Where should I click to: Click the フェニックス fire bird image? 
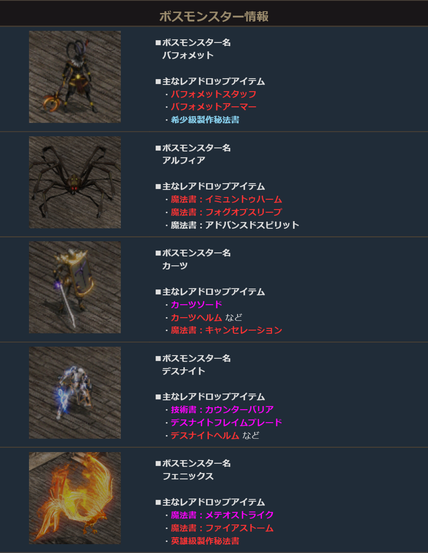click(x=75, y=498)
